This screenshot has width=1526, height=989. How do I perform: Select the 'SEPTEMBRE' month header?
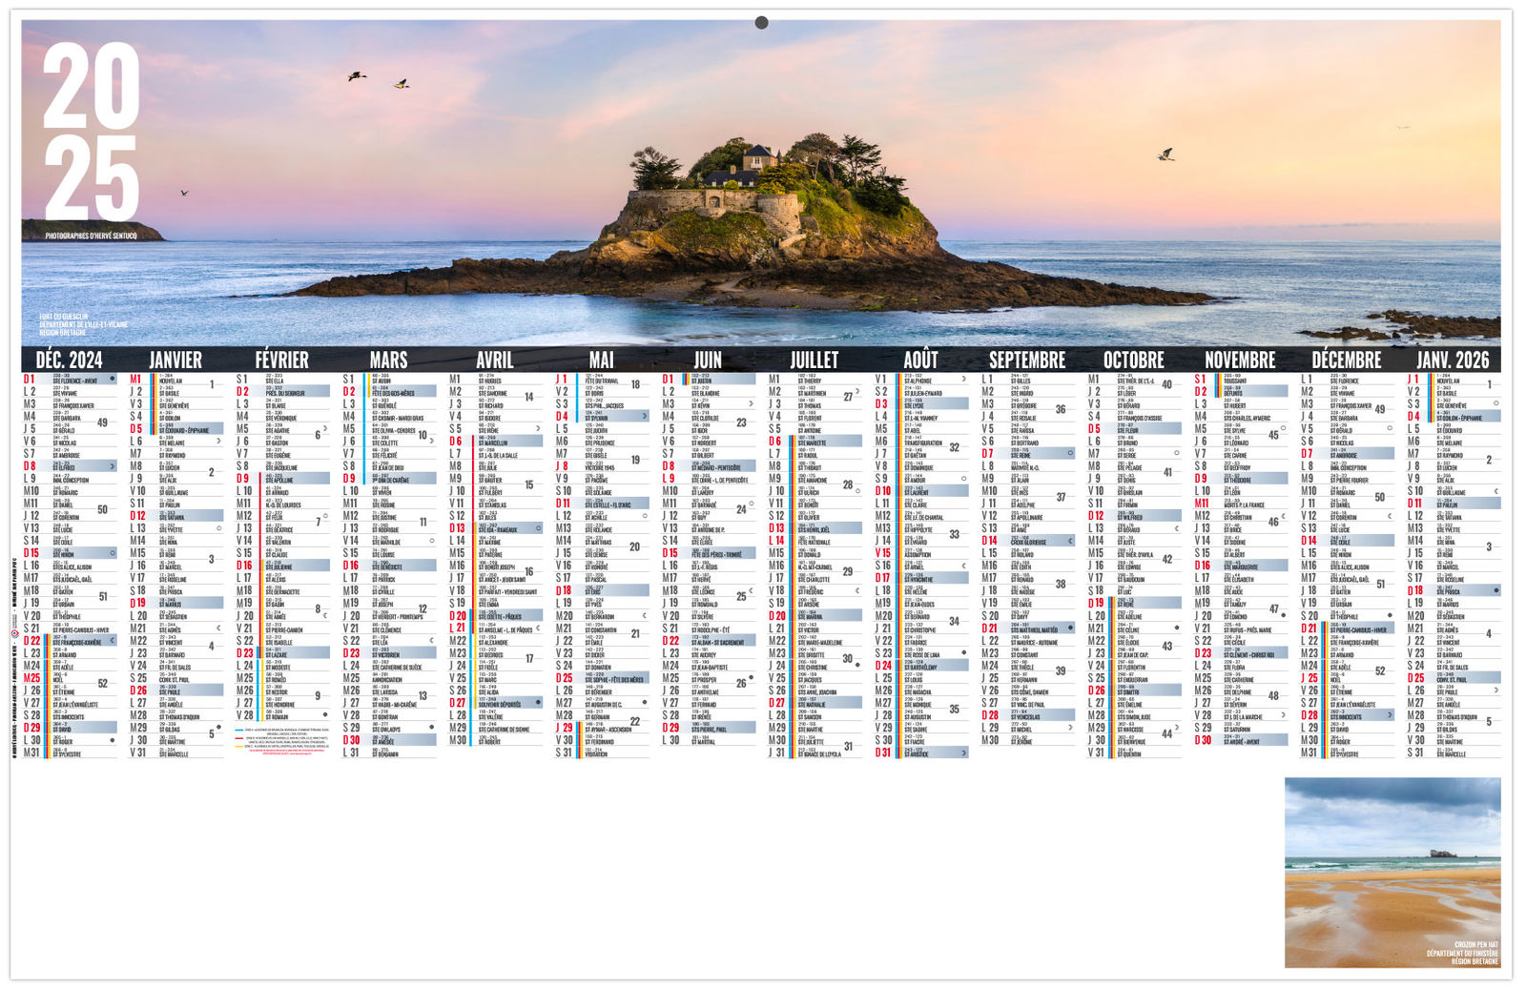pos(1027,360)
